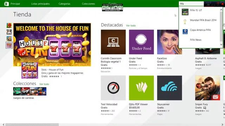Select first featured carousel thumbnail
Viewport: 225px width, 126px height.
click(x=9, y=26)
